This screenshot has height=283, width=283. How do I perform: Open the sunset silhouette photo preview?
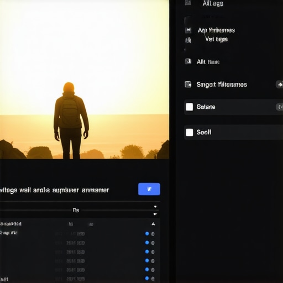pyautogui.click(x=85, y=80)
